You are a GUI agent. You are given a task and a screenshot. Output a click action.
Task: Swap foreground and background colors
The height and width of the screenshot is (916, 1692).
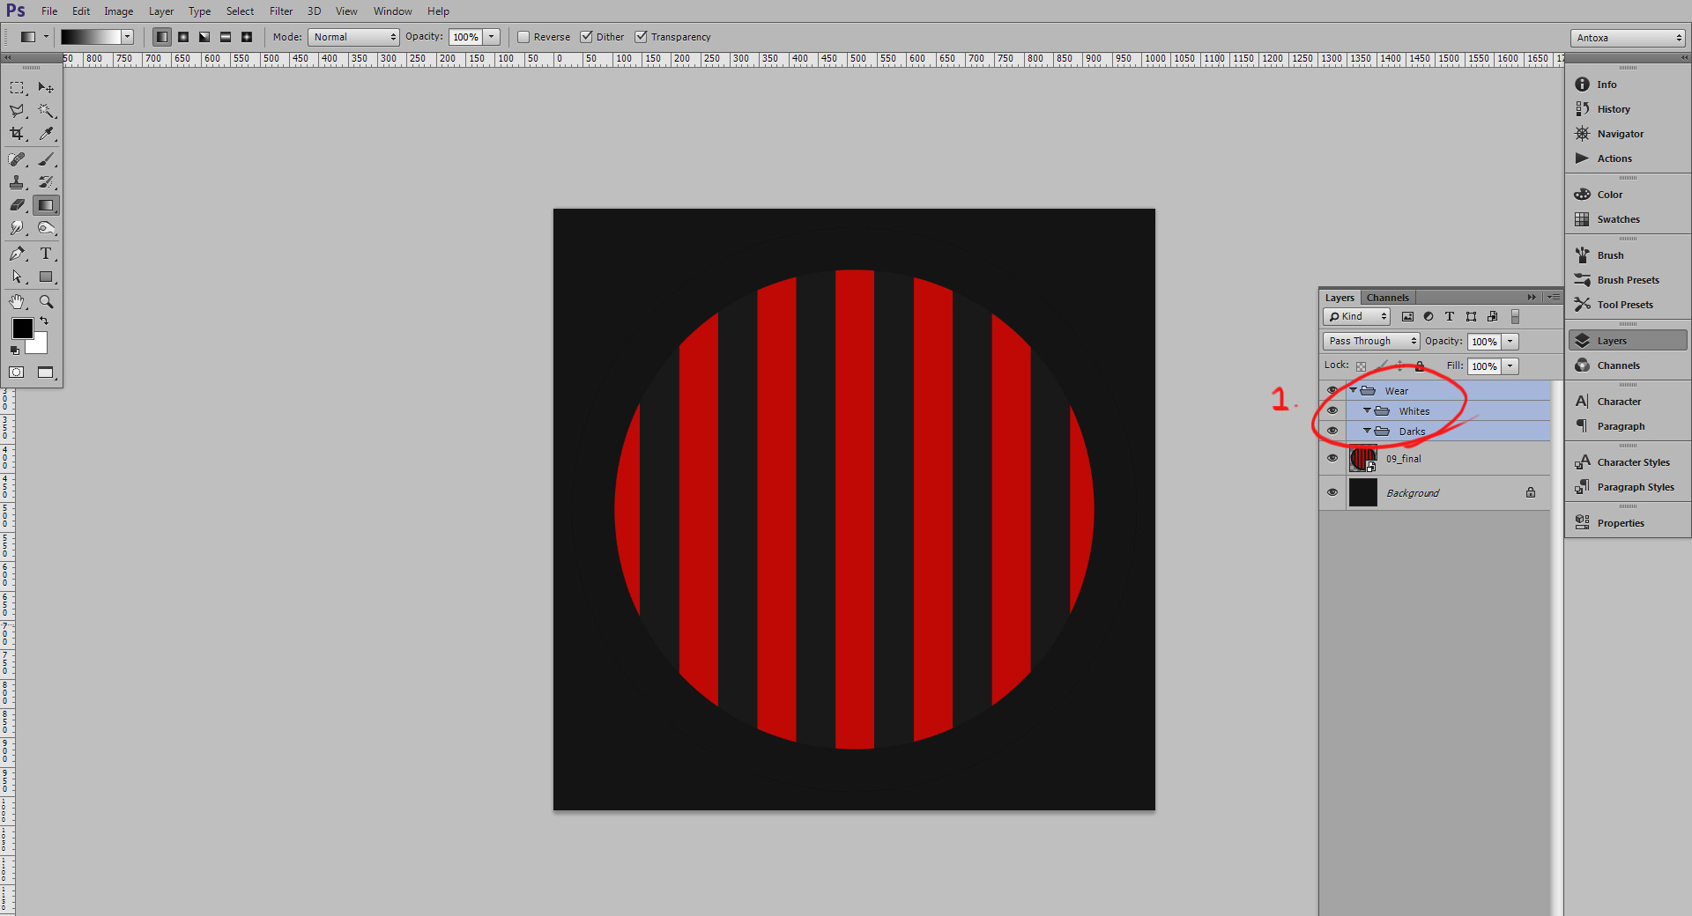(x=44, y=321)
